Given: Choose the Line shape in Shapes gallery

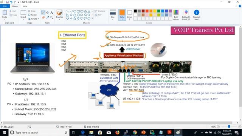Looking at the screenshot, I should pos(67,11).
